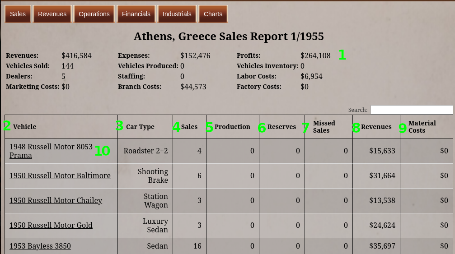The width and height of the screenshot is (455, 254).
Task: Open 1948 Russell Motor 8053 Prama link
Action: tap(51, 147)
